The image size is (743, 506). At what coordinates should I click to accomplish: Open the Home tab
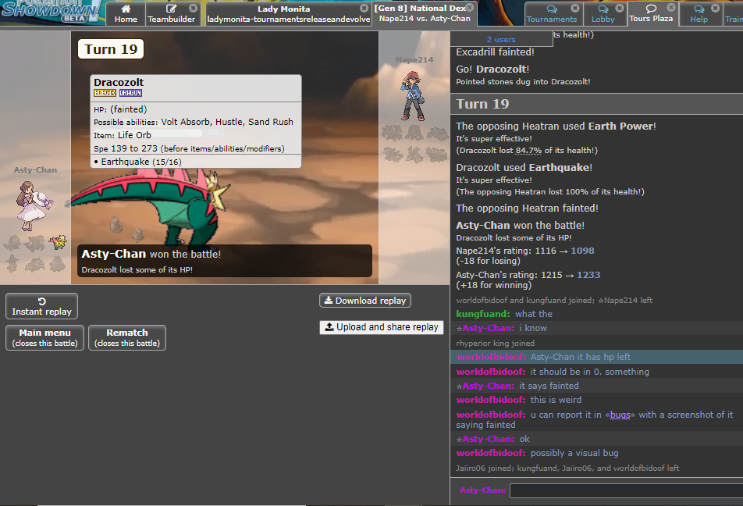click(126, 14)
